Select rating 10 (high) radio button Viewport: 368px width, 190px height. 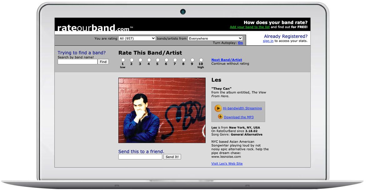pyautogui.click(x=201, y=59)
